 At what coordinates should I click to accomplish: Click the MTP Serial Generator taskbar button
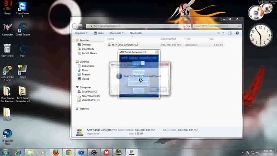coord(132,152)
